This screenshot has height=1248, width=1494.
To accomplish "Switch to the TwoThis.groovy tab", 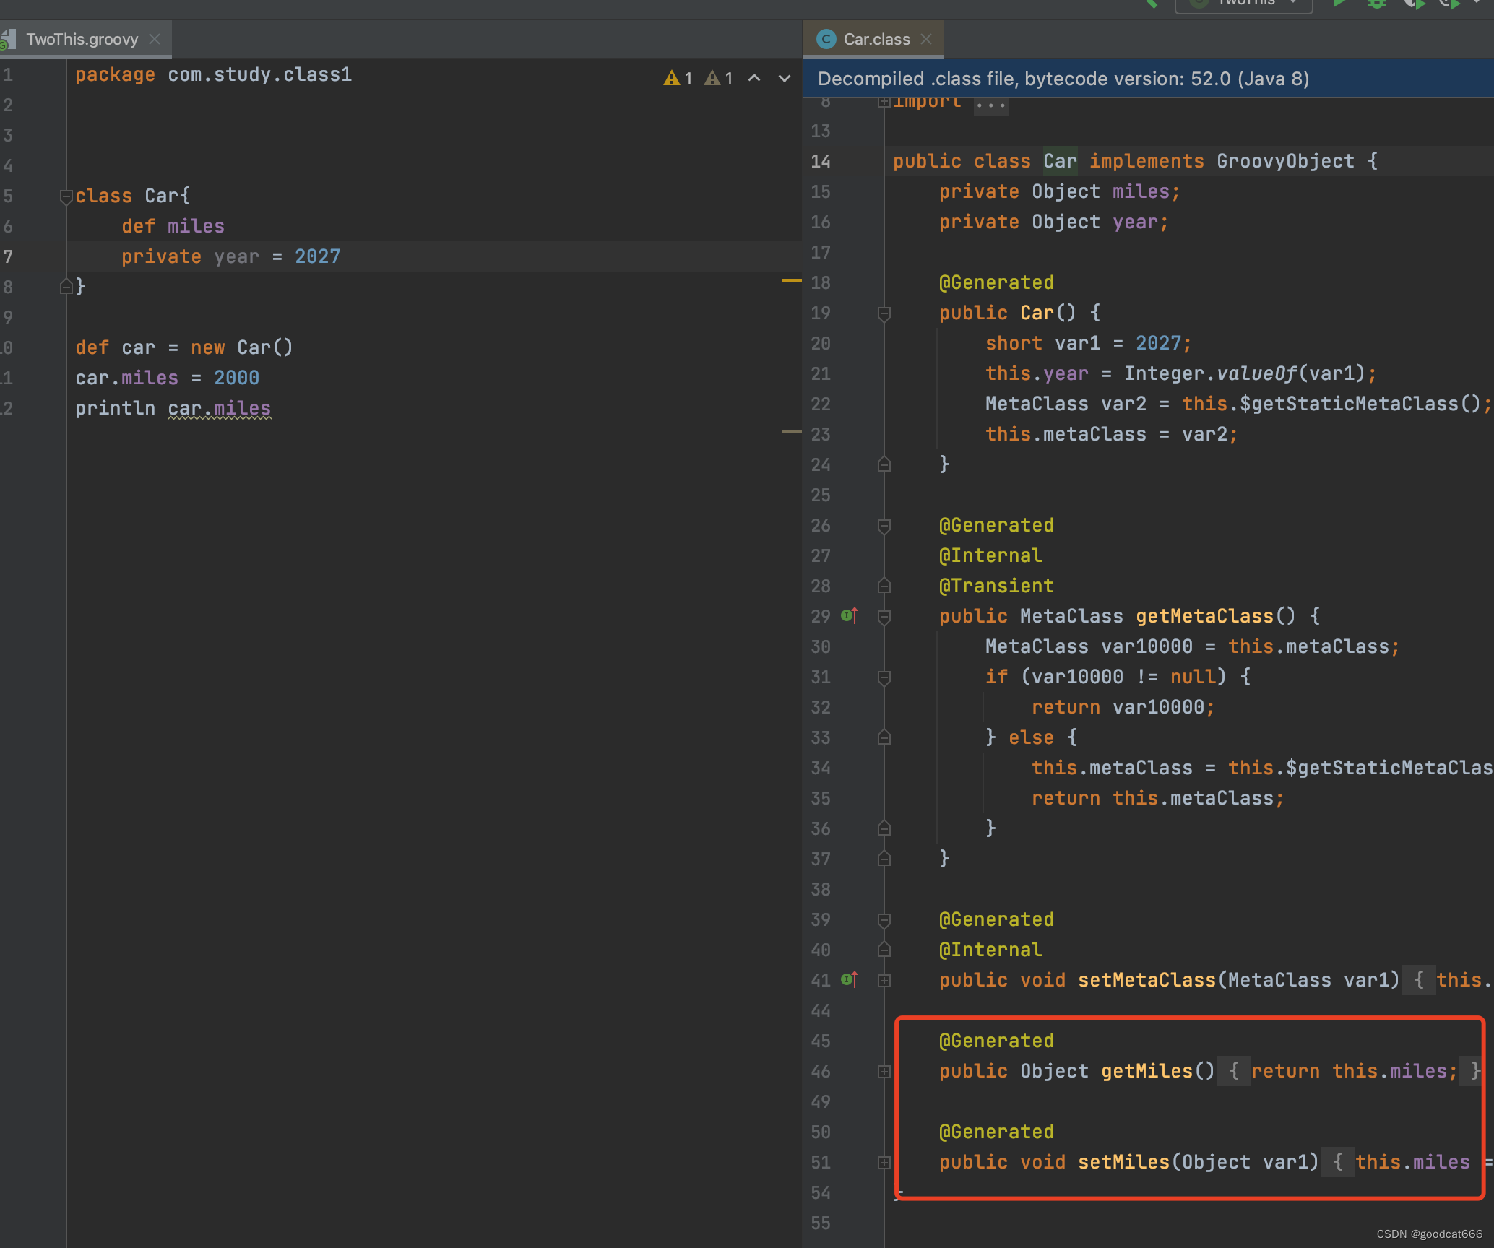I will click(x=82, y=39).
